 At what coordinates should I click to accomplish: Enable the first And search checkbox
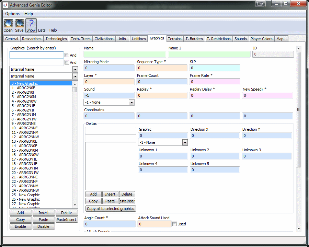click(x=67, y=55)
